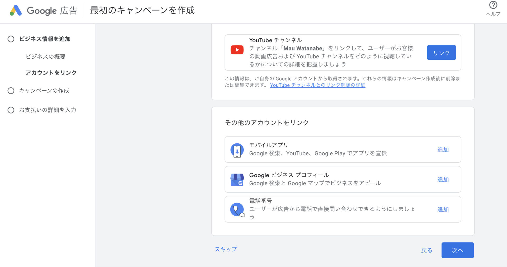The height and width of the screenshot is (267, 507).
Task: Click the blue phone handset icon
Action: 237,210
